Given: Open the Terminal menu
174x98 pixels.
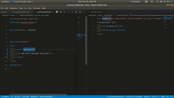Looking at the screenshot, I should (36, 8).
